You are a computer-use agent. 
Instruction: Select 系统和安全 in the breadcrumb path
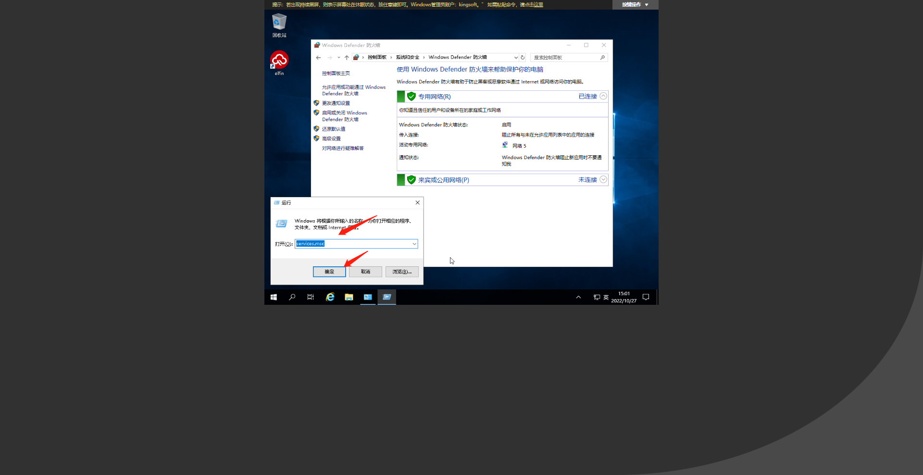[x=407, y=57]
